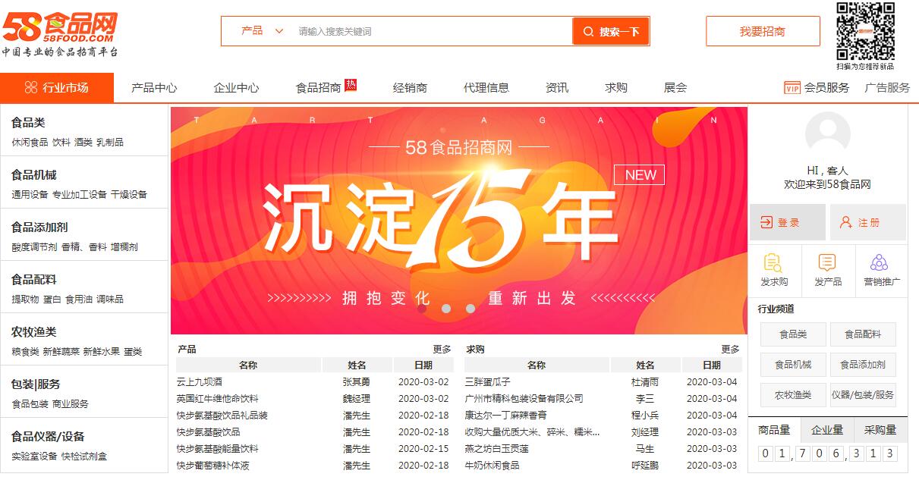Click 食品类 industry channel button

793,334
